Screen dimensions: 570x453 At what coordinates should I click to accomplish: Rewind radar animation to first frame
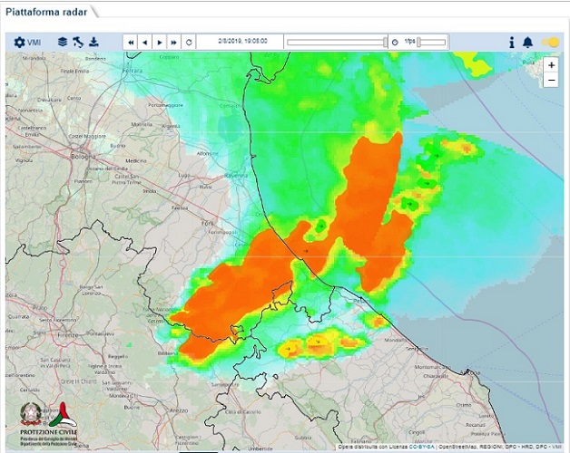pyautogui.click(x=131, y=42)
